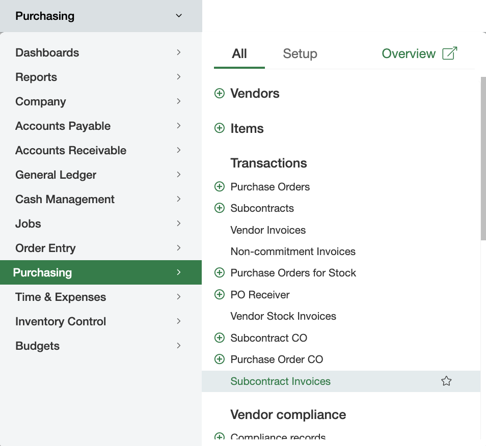
Task: Open Time & Expenses in the sidebar
Action: pyautogui.click(x=101, y=297)
